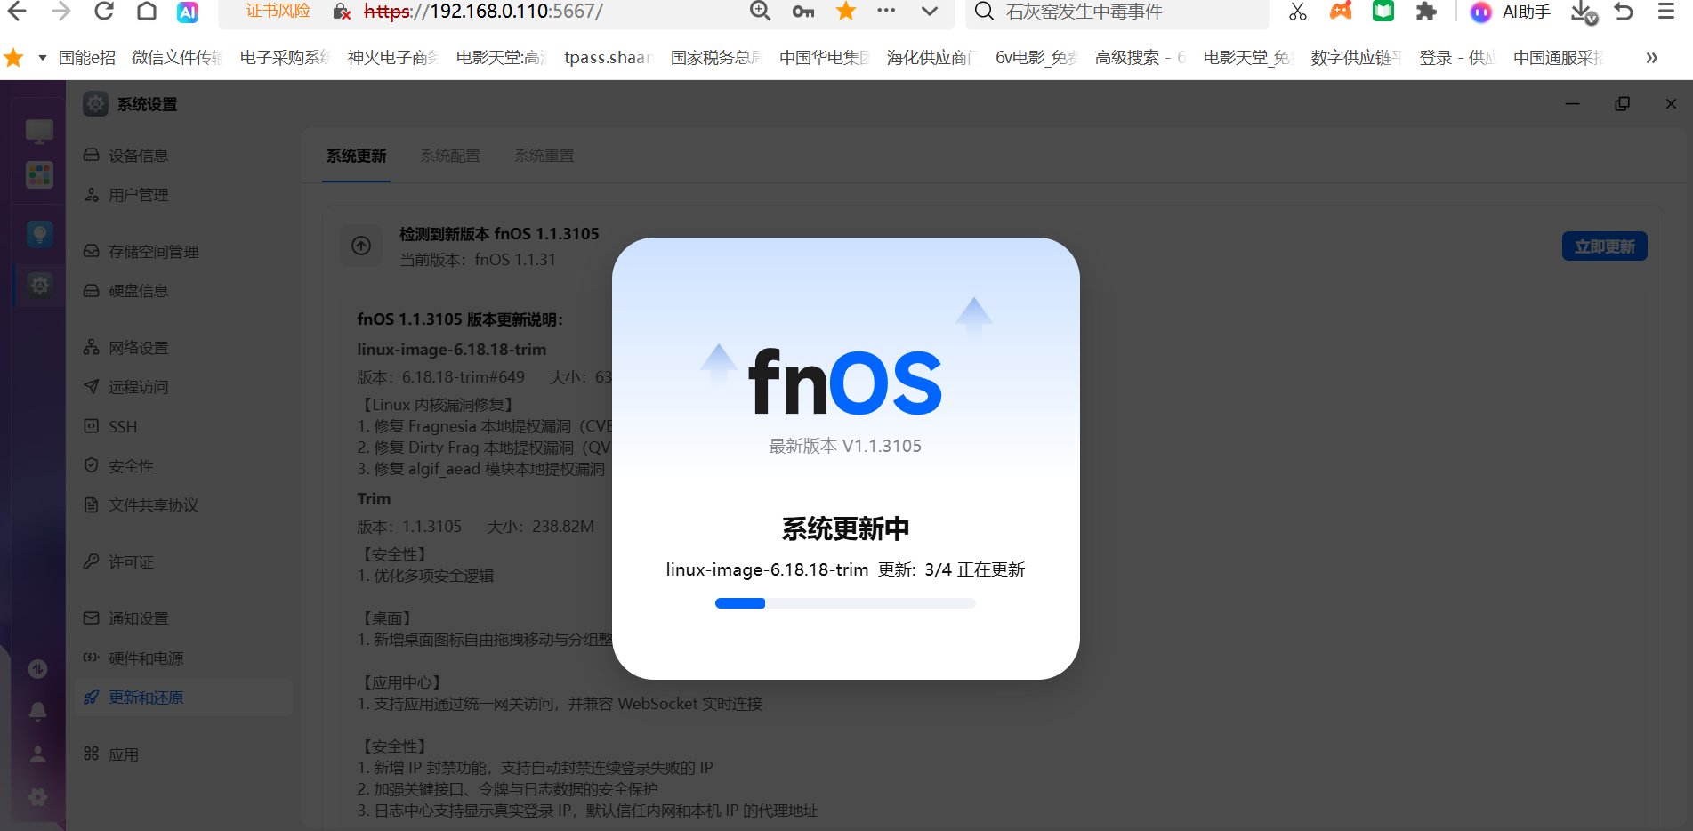The width and height of the screenshot is (1693, 831).
Task: Click the search box with 石灰窑发生中毒事件
Action: click(x=1117, y=12)
